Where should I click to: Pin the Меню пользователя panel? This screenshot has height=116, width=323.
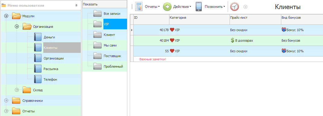(76, 5)
